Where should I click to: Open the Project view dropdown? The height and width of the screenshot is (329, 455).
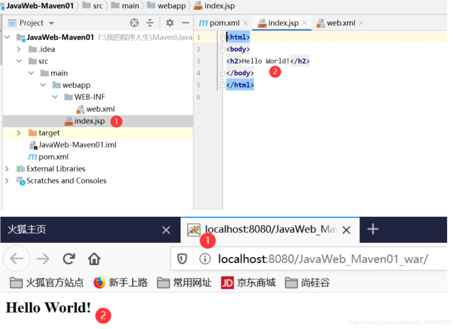[51, 23]
